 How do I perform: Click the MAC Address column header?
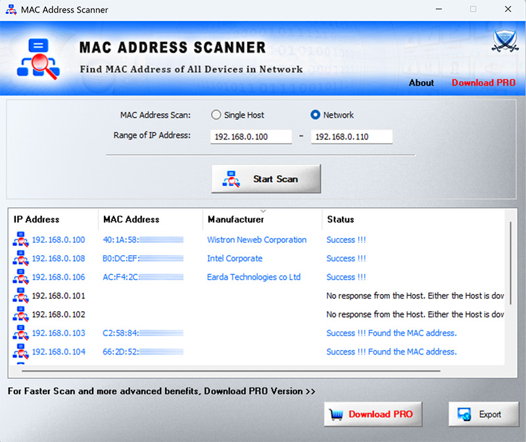tap(131, 219)
